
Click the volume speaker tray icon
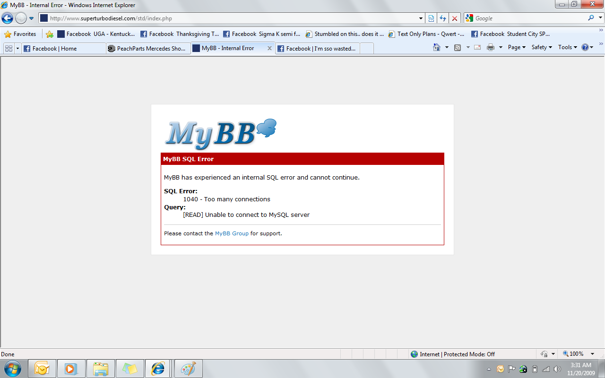click(x=558, y=369)
